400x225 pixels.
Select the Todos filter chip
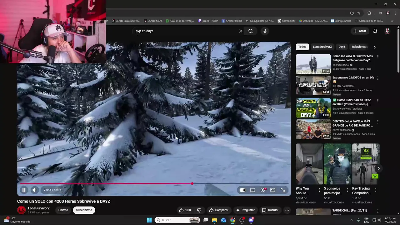tap(302, 47)
